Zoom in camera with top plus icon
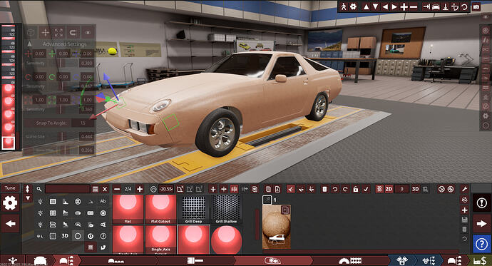Viewport: 492px width, 266px height. coord(404,6)
